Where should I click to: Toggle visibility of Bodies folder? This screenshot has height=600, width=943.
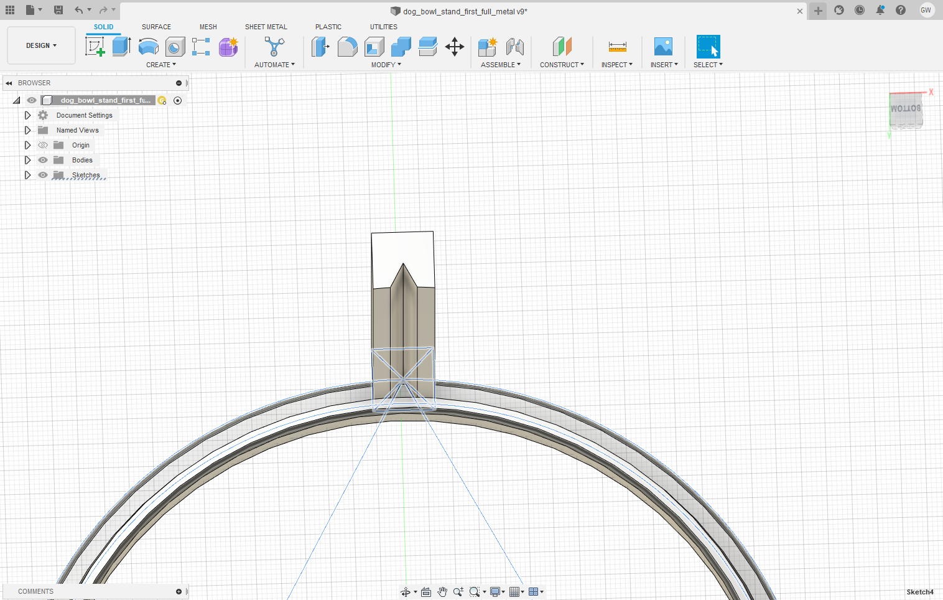click(43, 160)
